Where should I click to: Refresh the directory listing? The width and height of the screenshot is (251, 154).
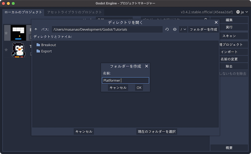[167, 29]
